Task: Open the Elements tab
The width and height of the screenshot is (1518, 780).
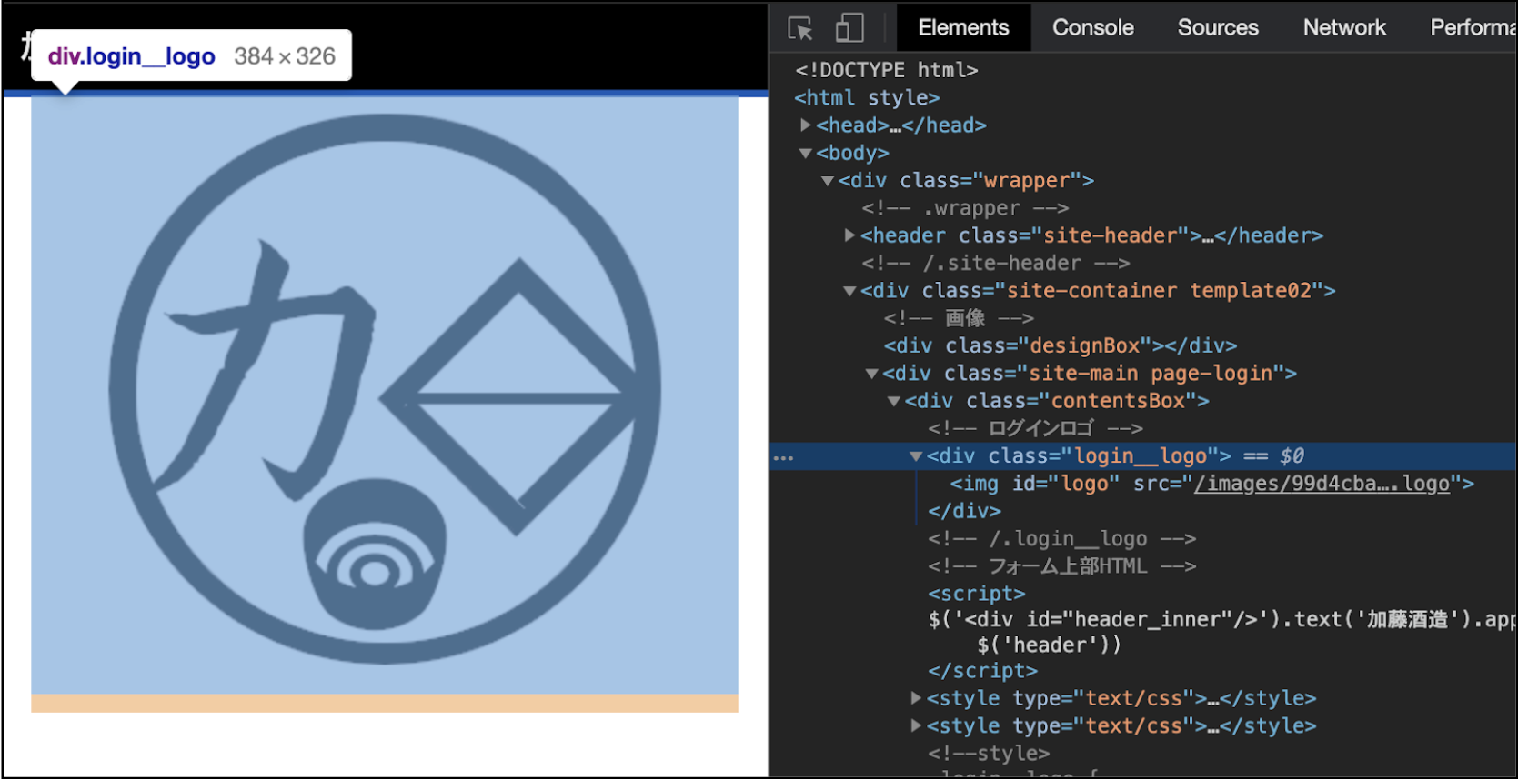Action: (x=963, y=27)
